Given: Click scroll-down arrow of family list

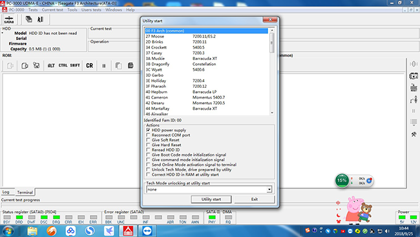Looking at the screenshot, I should [272, 113].
